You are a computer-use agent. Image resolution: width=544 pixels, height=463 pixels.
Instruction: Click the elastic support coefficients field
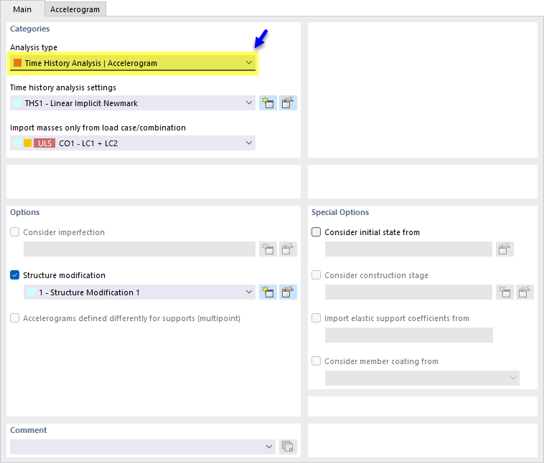point(408,335)
